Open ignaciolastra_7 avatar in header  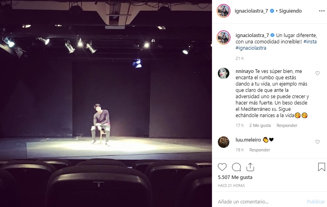point(223,11)
